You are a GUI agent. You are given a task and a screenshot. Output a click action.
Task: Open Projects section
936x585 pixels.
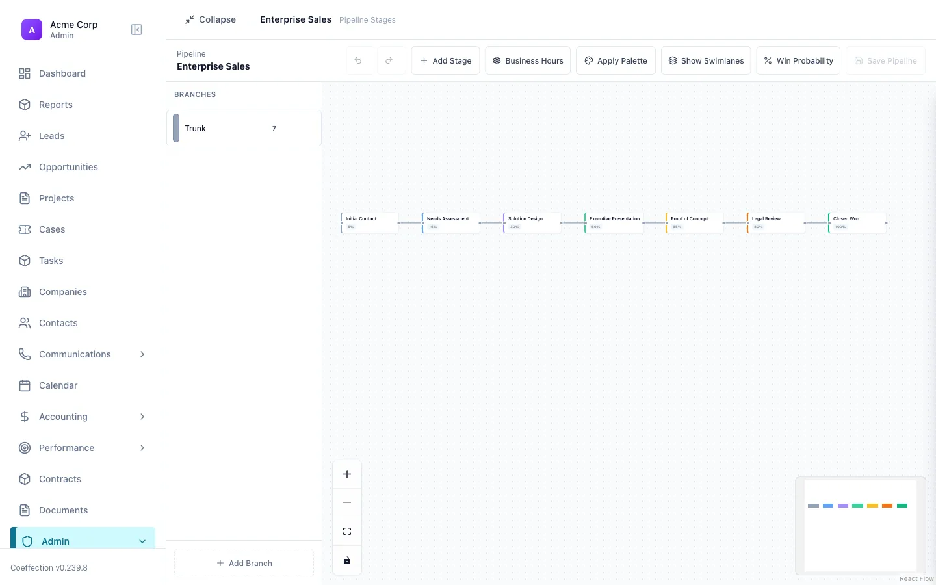click(x=83, y=198)
